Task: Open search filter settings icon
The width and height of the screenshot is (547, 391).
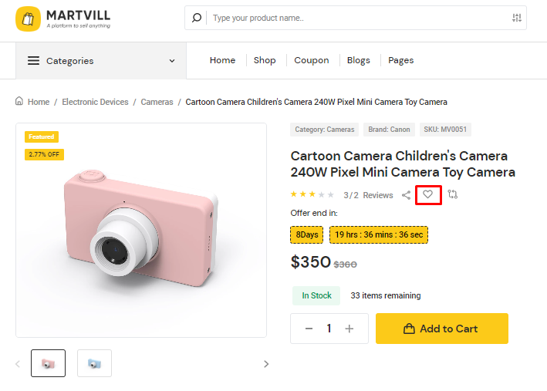Action: 517,18
